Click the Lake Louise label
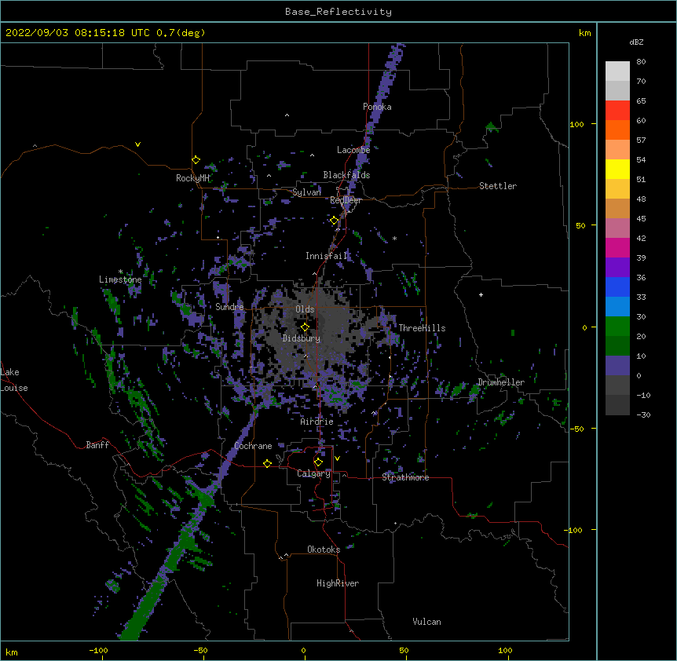Viewport: 677px width, 661px height. (x=14, y=380)
